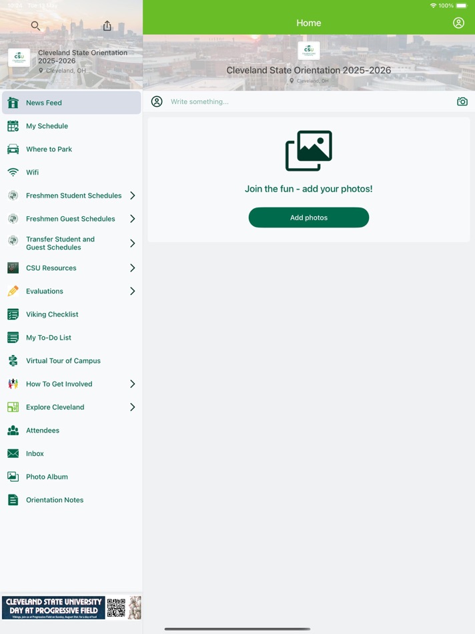475x634 pixels.
Task: Open the profile icon in Home bar
Action: click(458, 23)
